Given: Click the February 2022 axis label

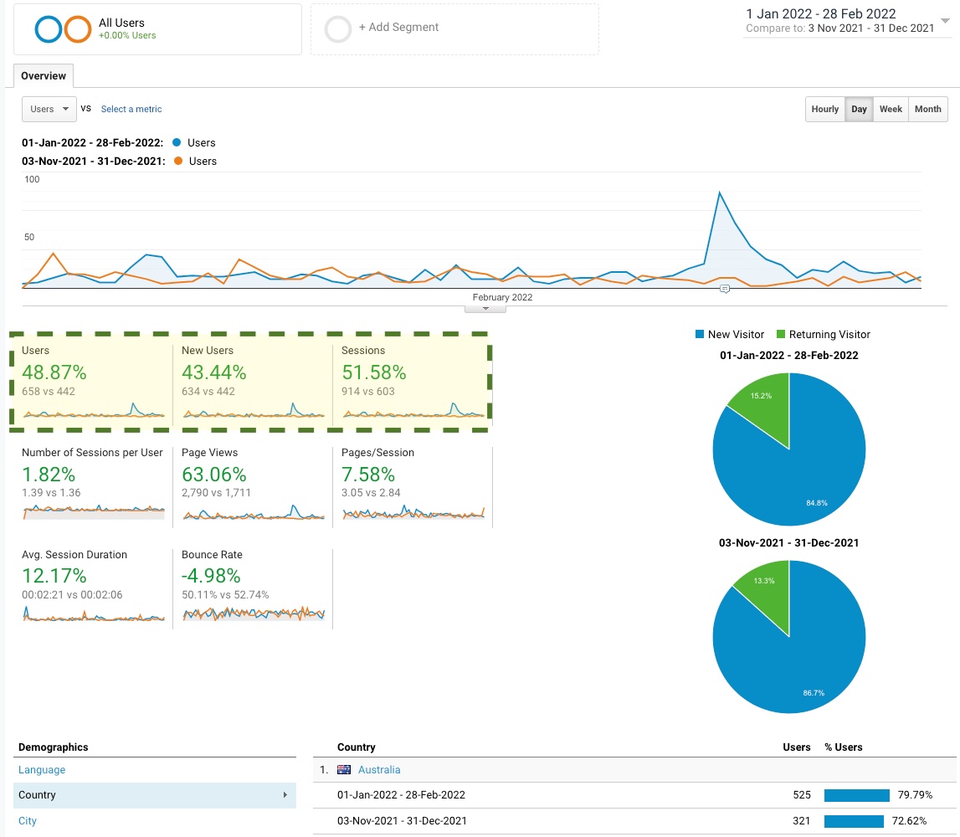Looking at the screenshot, I should click(x=502, y=297).
